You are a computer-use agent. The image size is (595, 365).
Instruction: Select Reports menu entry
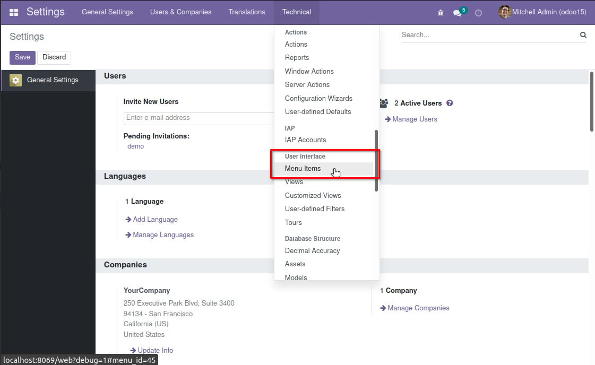point(297,58)
